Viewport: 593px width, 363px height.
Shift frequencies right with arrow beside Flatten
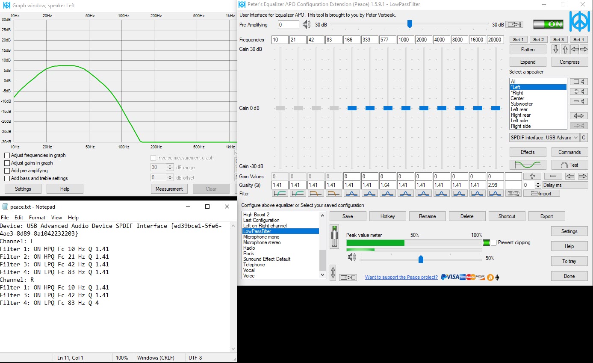pyautogui.click(x=584, y=49)
